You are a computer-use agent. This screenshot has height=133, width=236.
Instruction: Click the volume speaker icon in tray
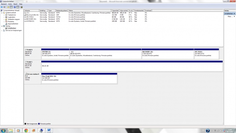(x=220, y=131)
